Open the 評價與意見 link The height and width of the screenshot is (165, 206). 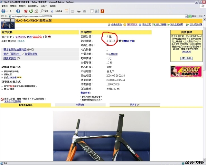(31, 54)
